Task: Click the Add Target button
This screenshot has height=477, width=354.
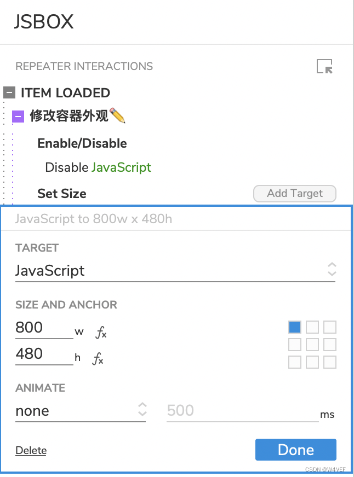Action: [x=294, y=194]
